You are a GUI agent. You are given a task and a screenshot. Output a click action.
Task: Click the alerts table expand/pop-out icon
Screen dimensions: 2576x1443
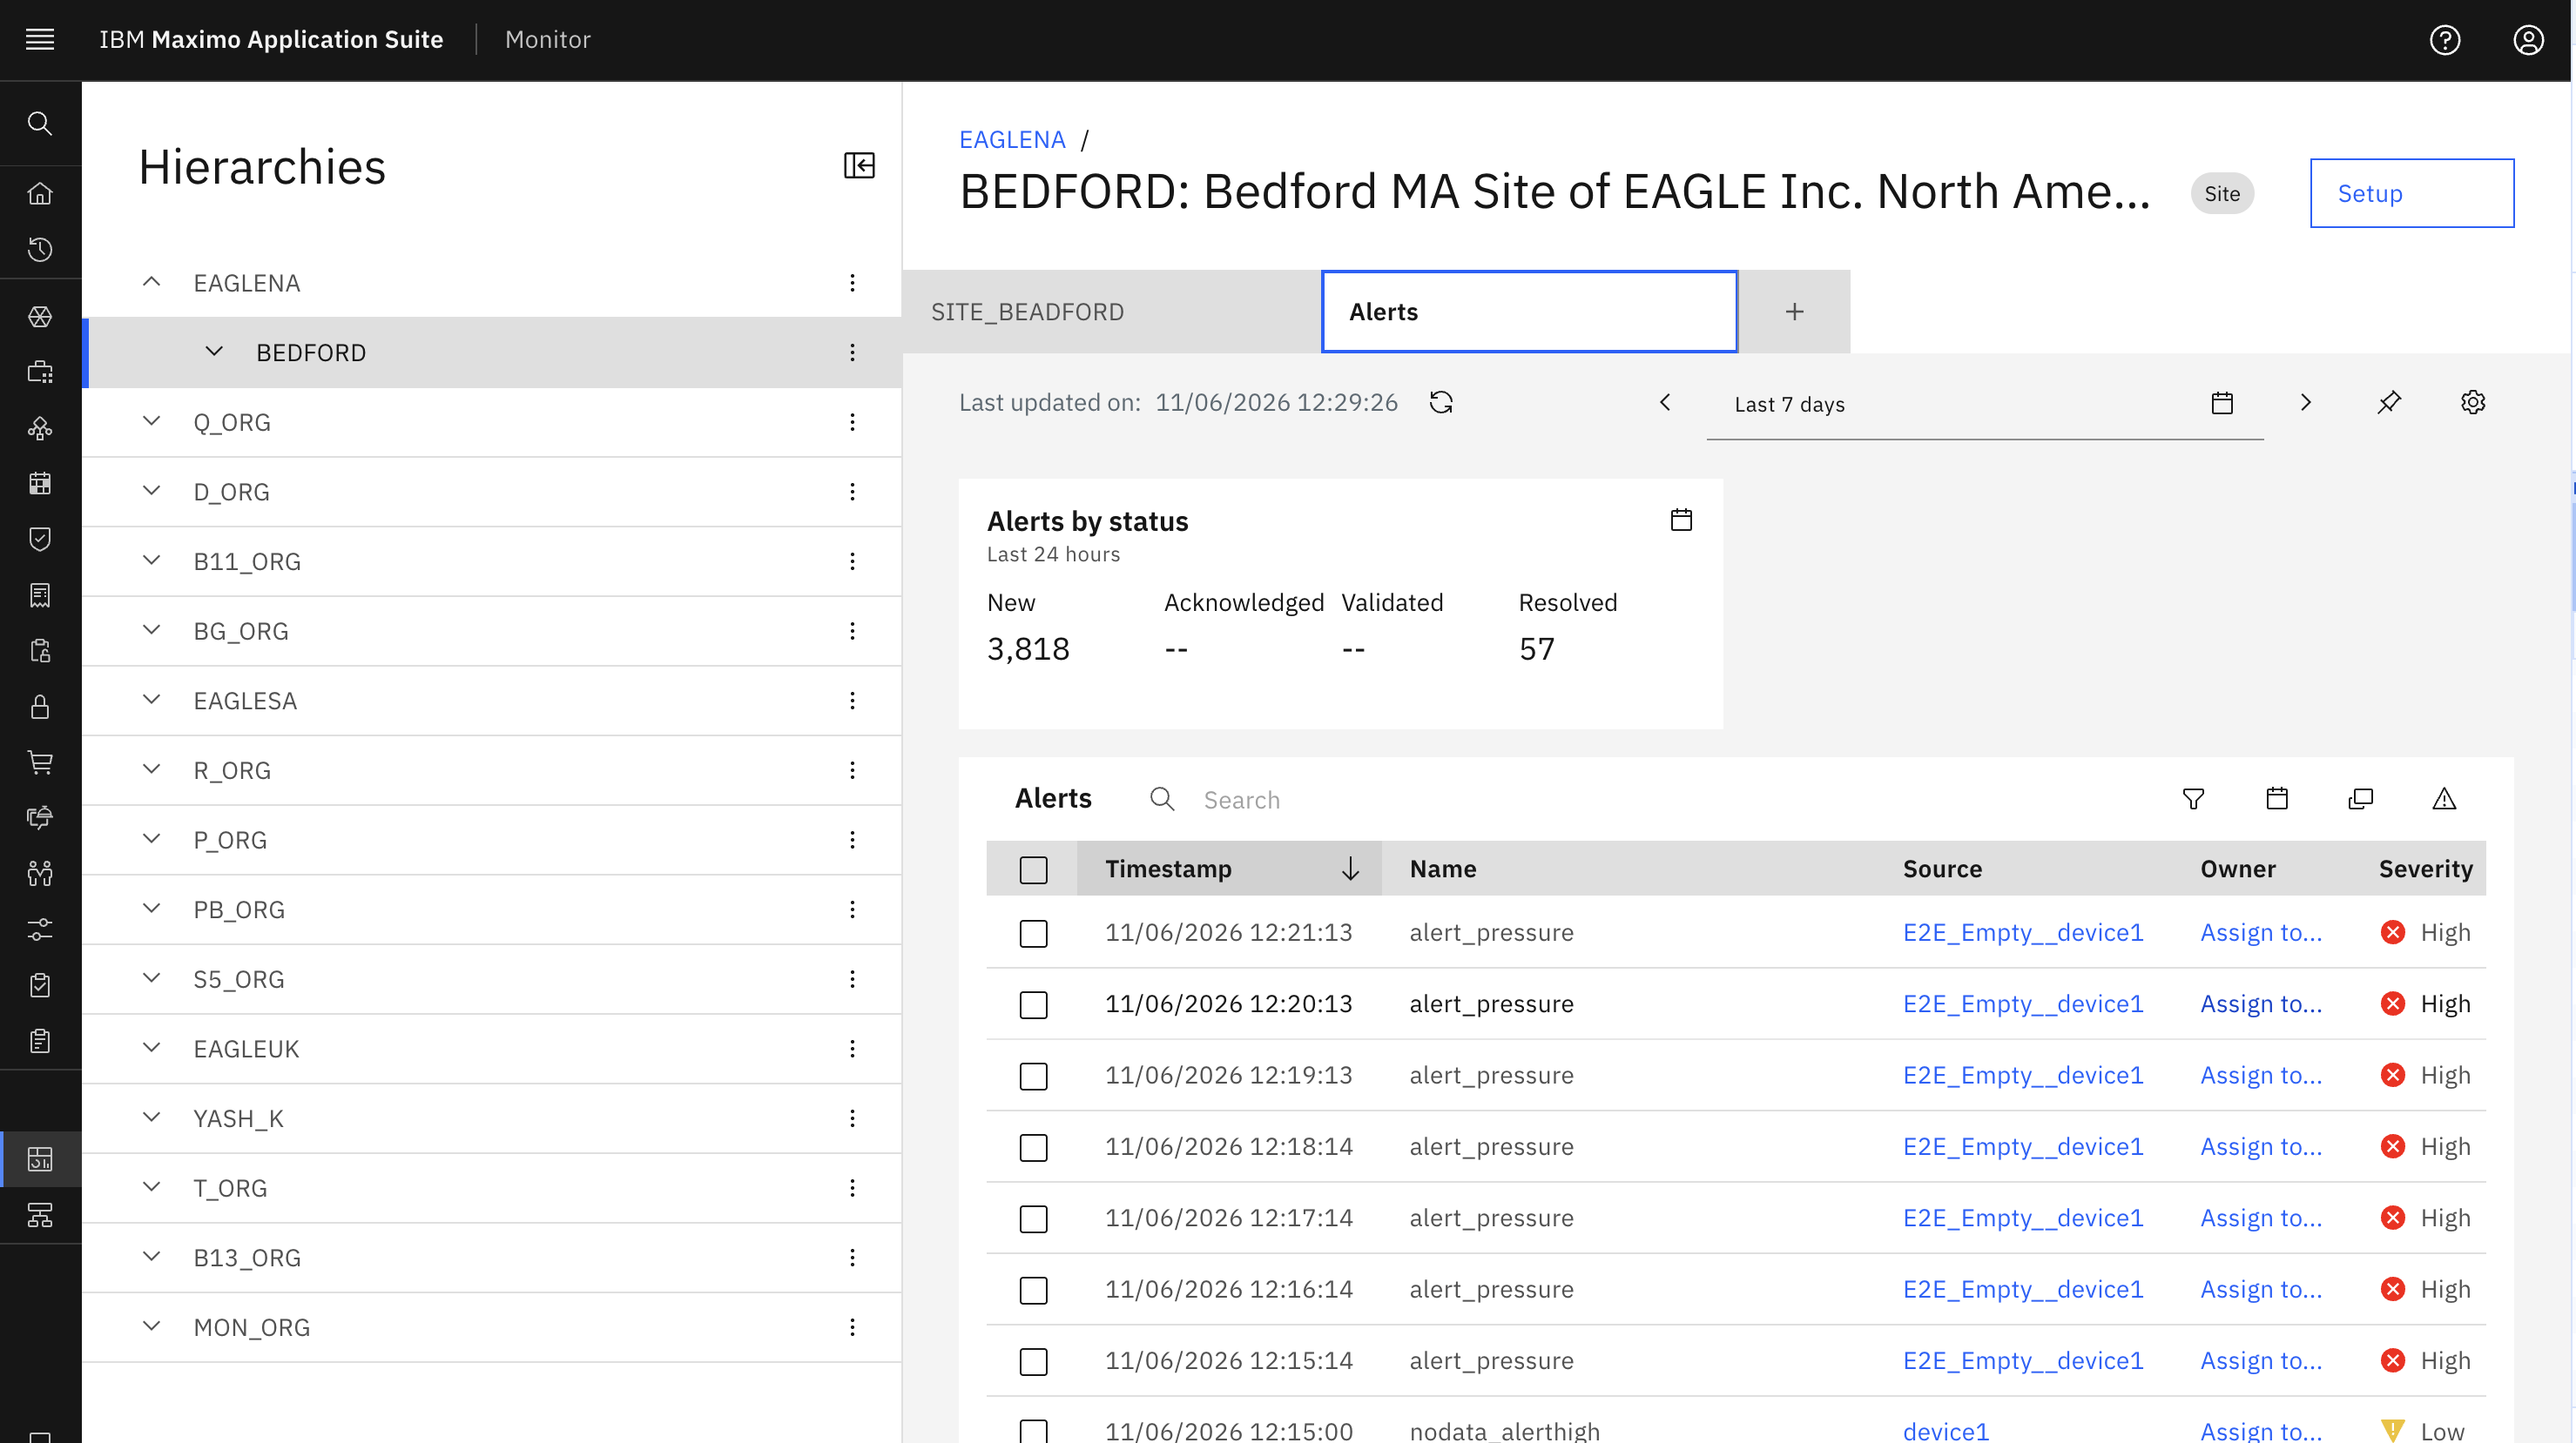pos(2360,798)
